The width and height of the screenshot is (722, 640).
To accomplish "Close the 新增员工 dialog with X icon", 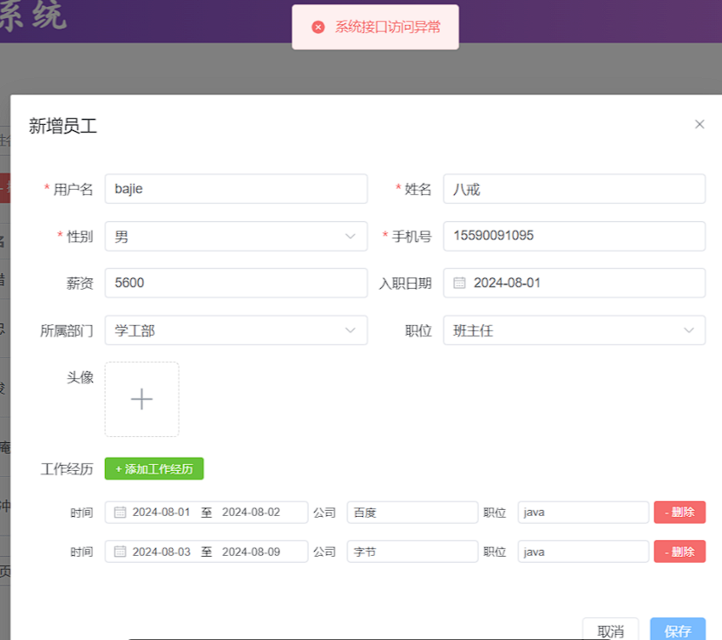I will tap(699, 124).
